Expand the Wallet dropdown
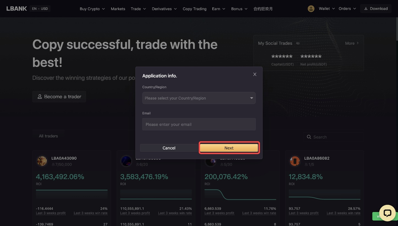Image resolution: width=398 pixels, height=226 pixels. point(327,9)
